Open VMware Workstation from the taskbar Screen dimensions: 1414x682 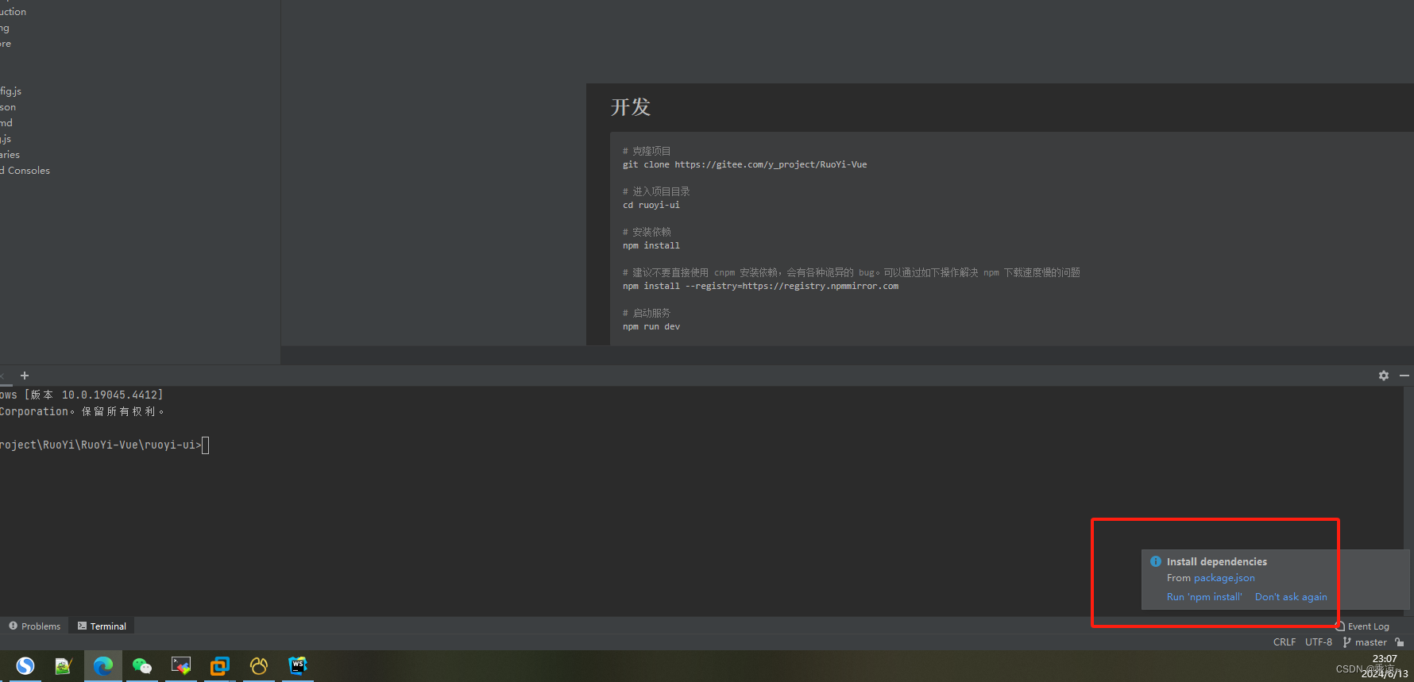(x=220, y=665)
